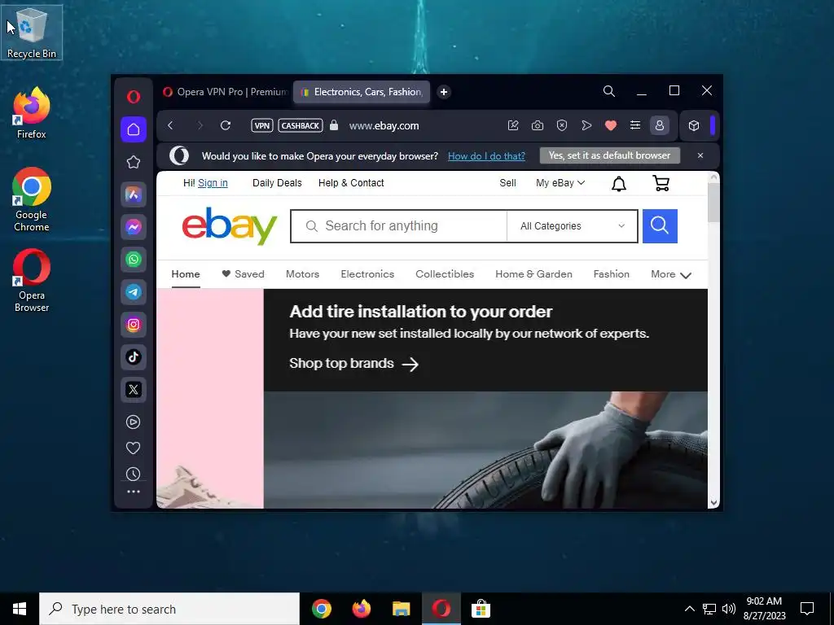The height and width of the screenshot is (625, 834).
Task: Click the www.ebay.com address field
Action: pyautogui.click(x=384, y=126)
